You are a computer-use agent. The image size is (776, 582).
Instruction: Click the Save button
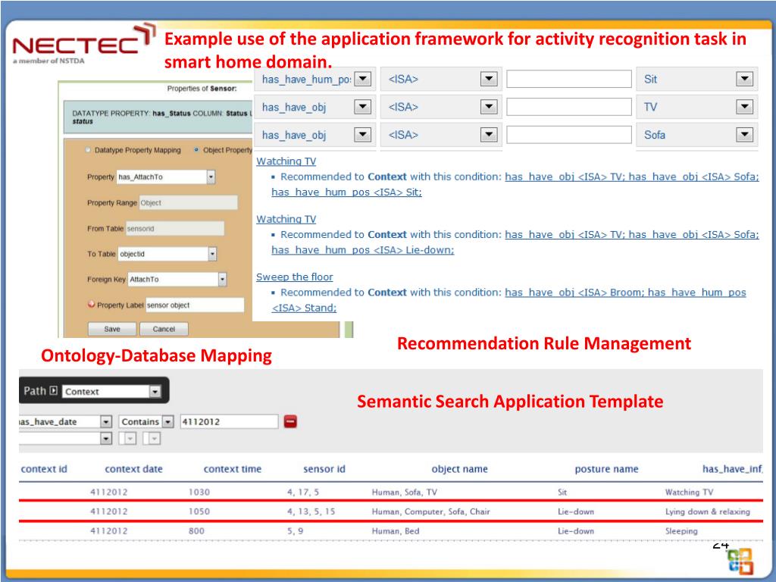coord(112,329)
